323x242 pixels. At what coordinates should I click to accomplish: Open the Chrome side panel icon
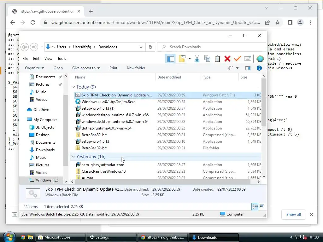290,22
